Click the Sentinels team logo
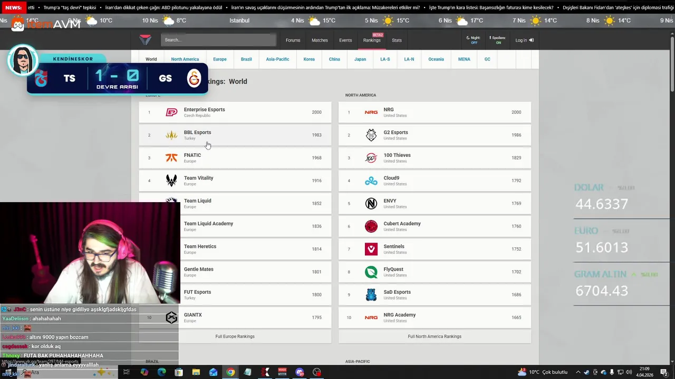 click(371, 249)
